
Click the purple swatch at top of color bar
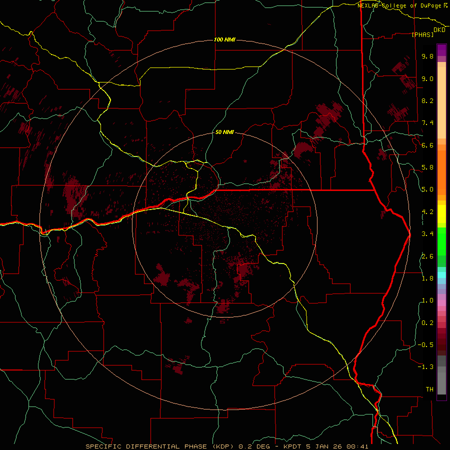pyautogui.click(x=441, y=50)
